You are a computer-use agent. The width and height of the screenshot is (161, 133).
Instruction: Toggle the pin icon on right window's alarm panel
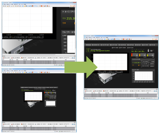156,89
